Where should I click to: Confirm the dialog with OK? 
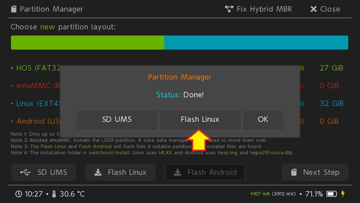pos(263,119)
